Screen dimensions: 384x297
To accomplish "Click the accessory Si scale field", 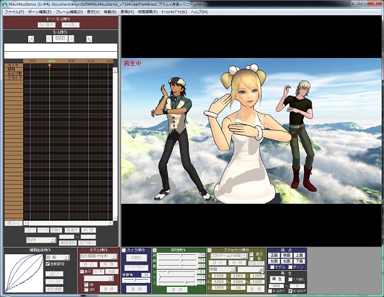I will [219, 288].
